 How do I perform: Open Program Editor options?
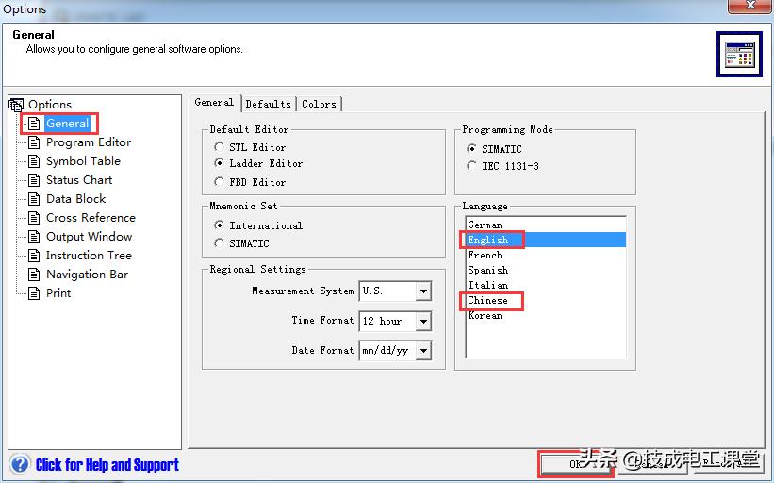click(89, 142)
